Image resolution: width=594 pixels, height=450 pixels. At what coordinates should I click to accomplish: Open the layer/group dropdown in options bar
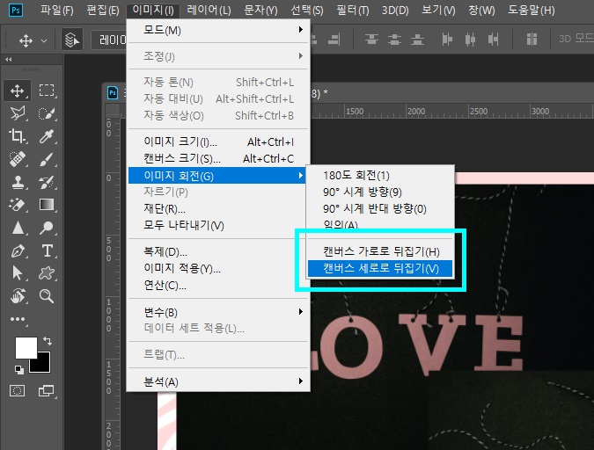pos(109,40)
